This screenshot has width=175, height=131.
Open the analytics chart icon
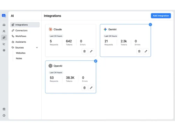[4, 44]
